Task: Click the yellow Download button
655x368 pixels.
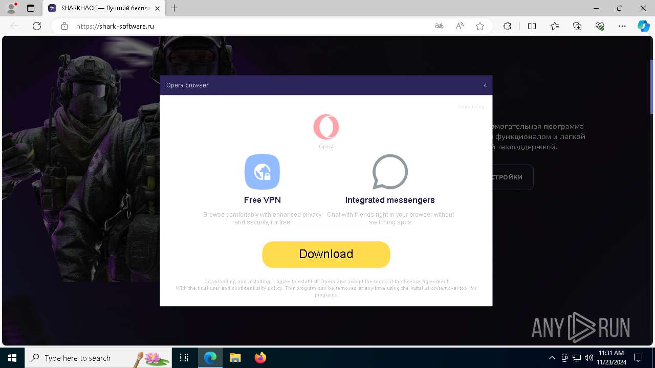Action: click(326, 254)
